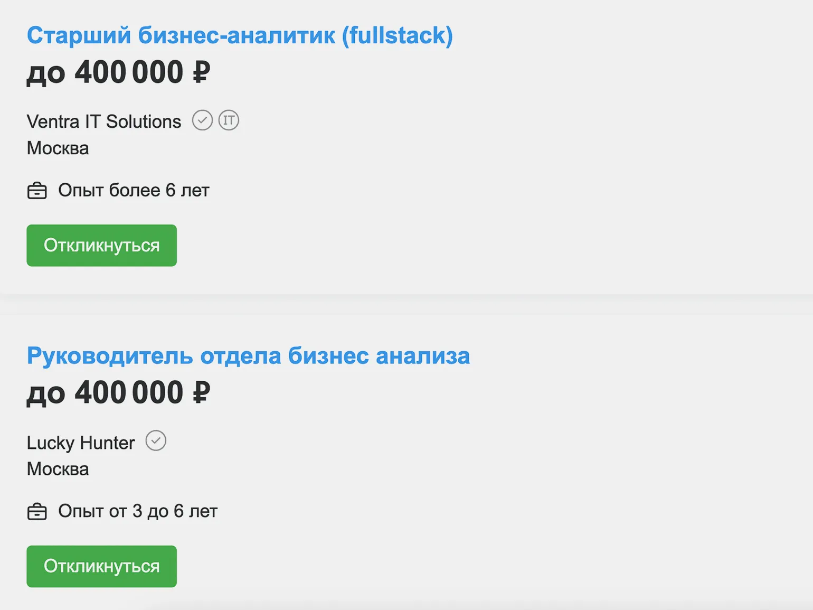
Task: Click Москва under Ventra IT Solutions
Action: click(58, 148)
